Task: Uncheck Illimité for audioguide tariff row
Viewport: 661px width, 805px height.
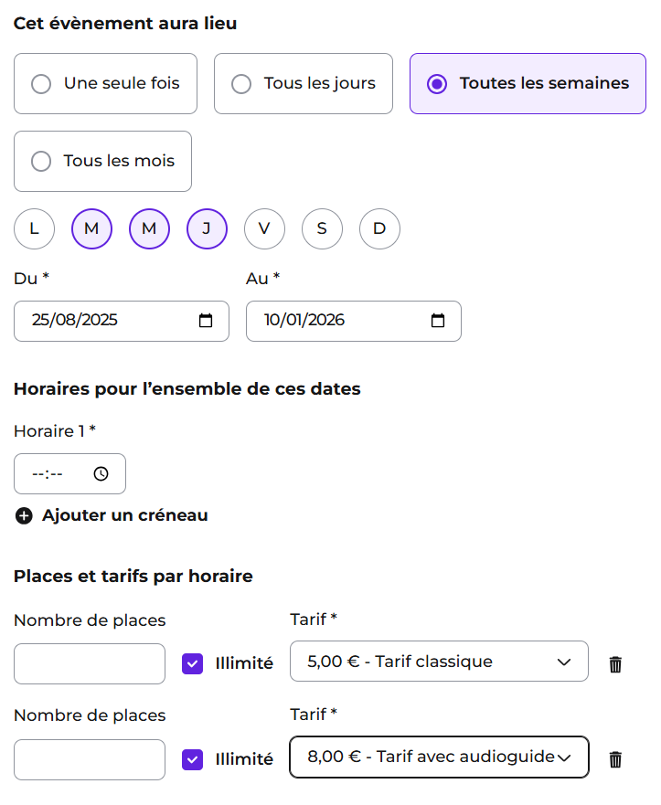Action: [x=193, y=760]
